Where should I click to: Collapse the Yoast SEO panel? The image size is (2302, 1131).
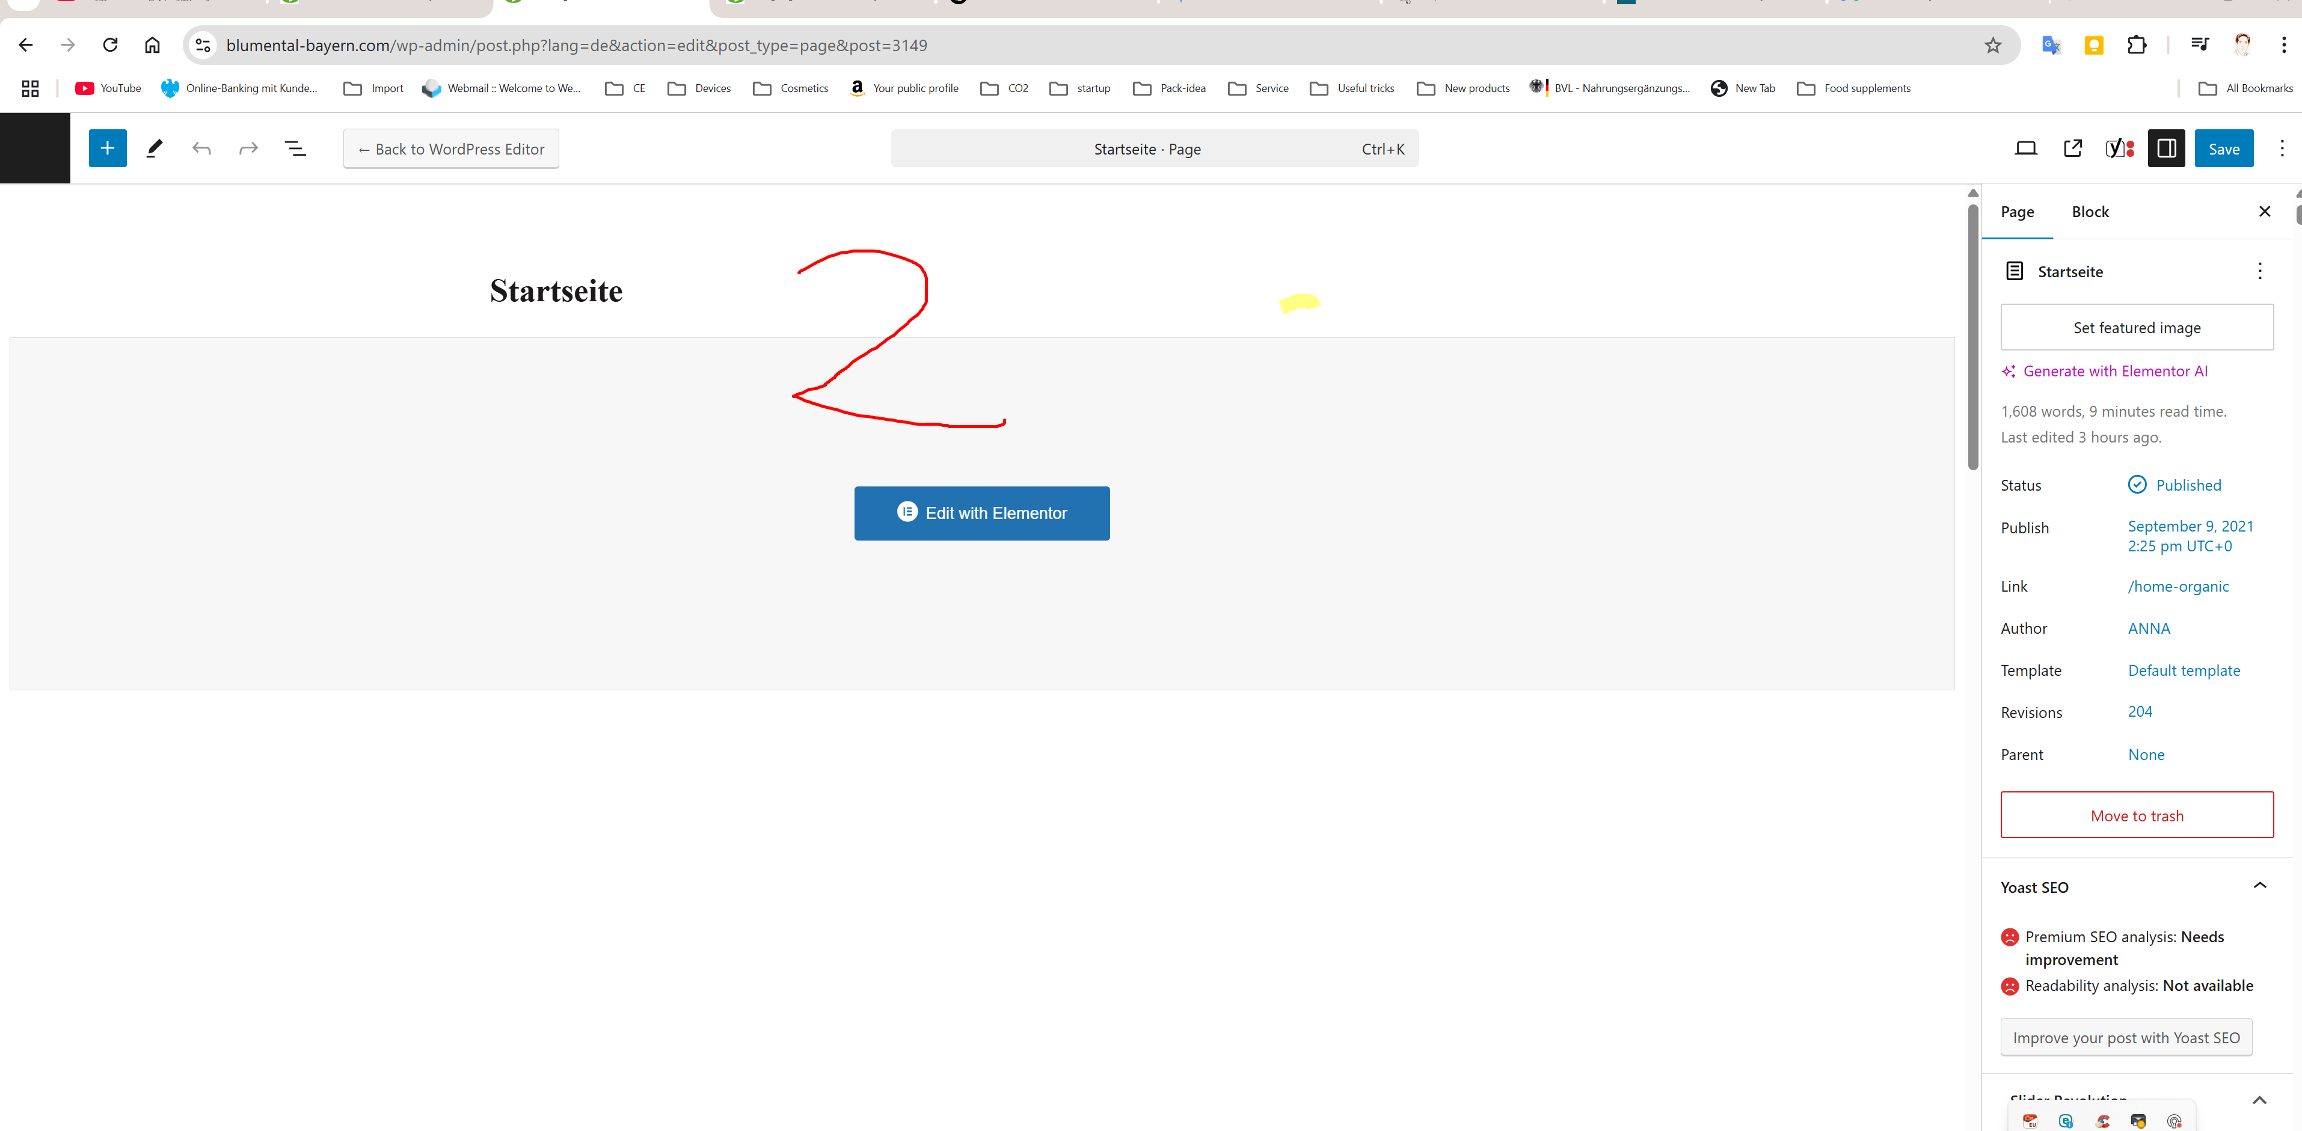tap(2259, 886)
